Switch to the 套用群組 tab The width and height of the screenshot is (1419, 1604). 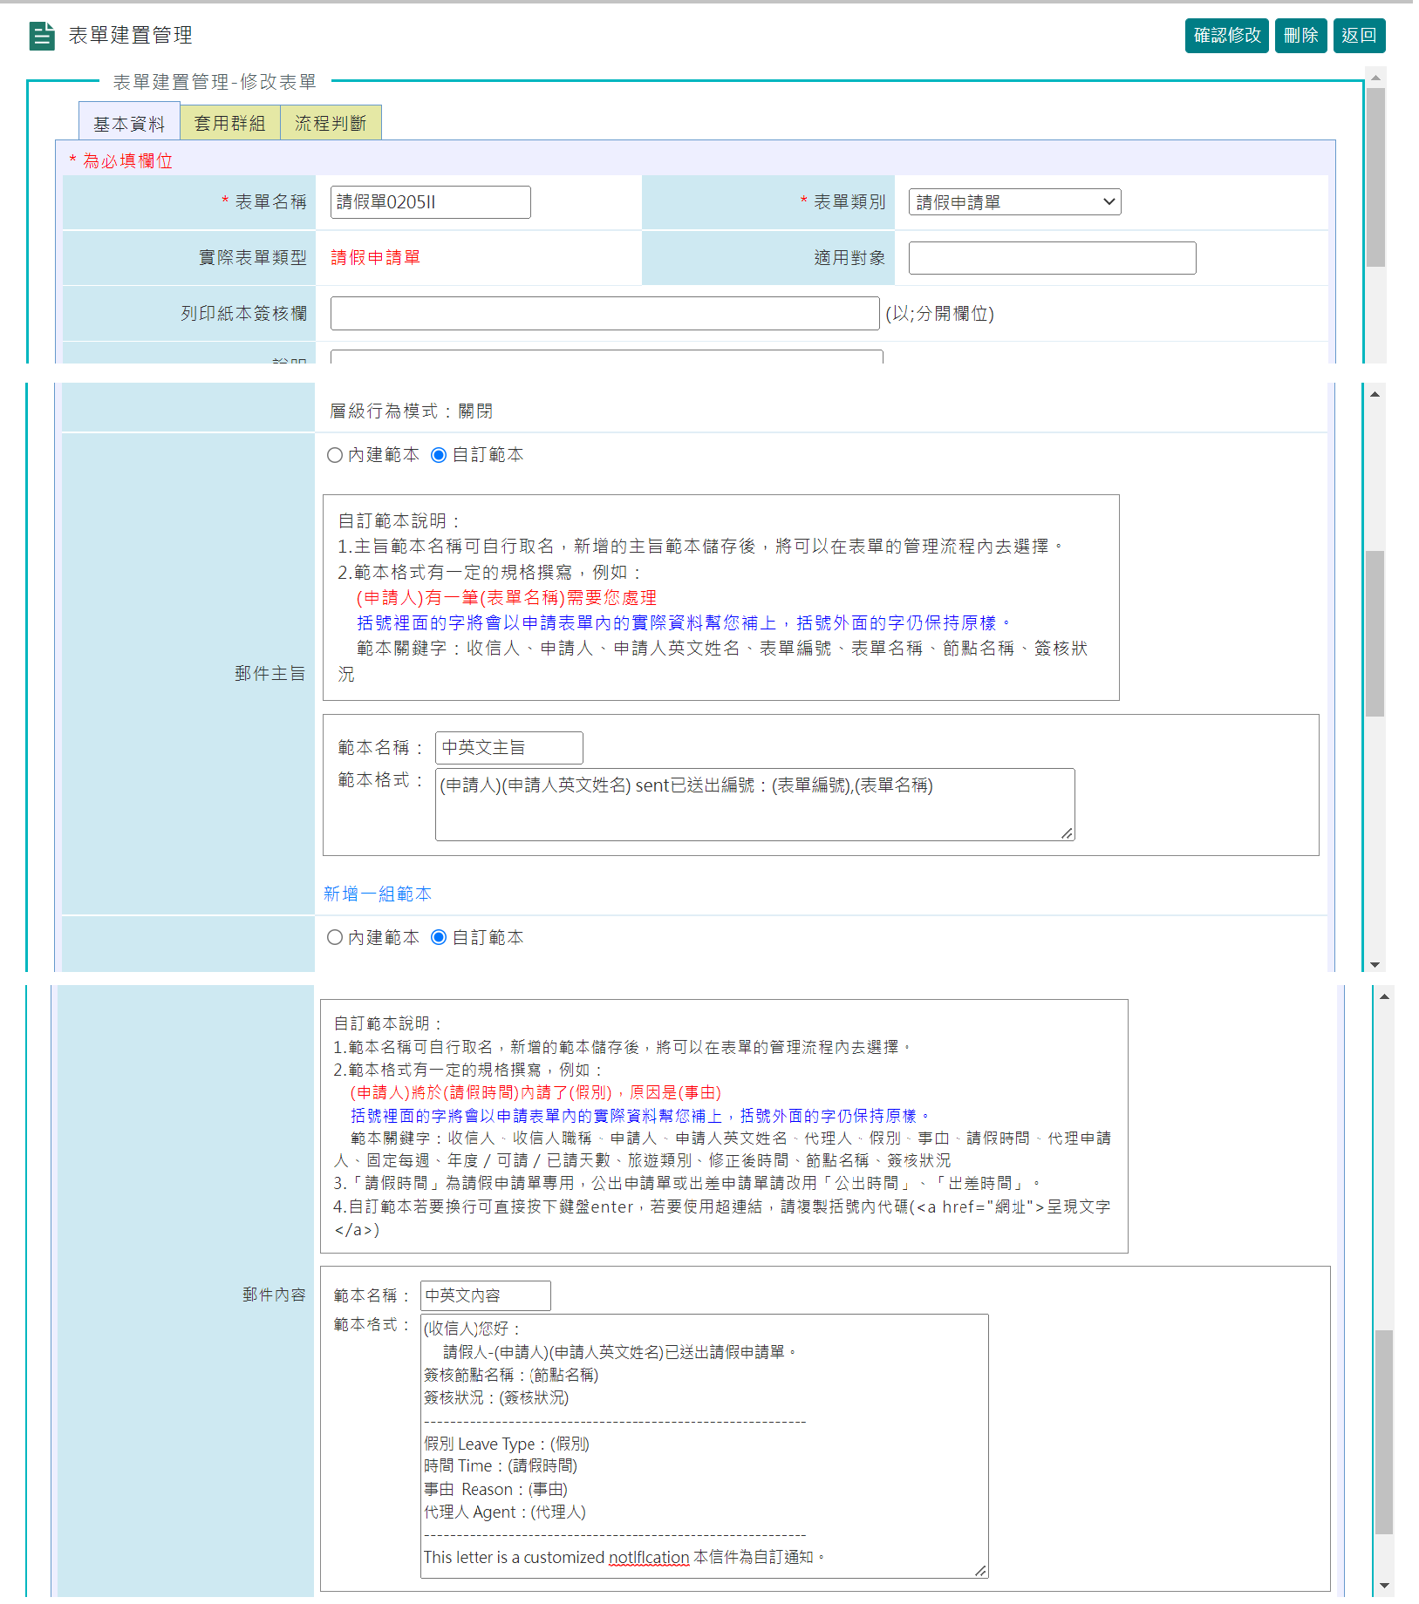pos(229,122)
